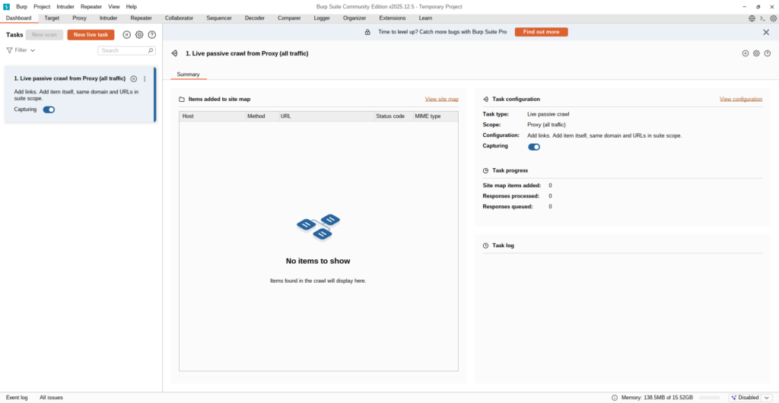
Task: Switch to the Proxy tab
Action: point(79,17)
